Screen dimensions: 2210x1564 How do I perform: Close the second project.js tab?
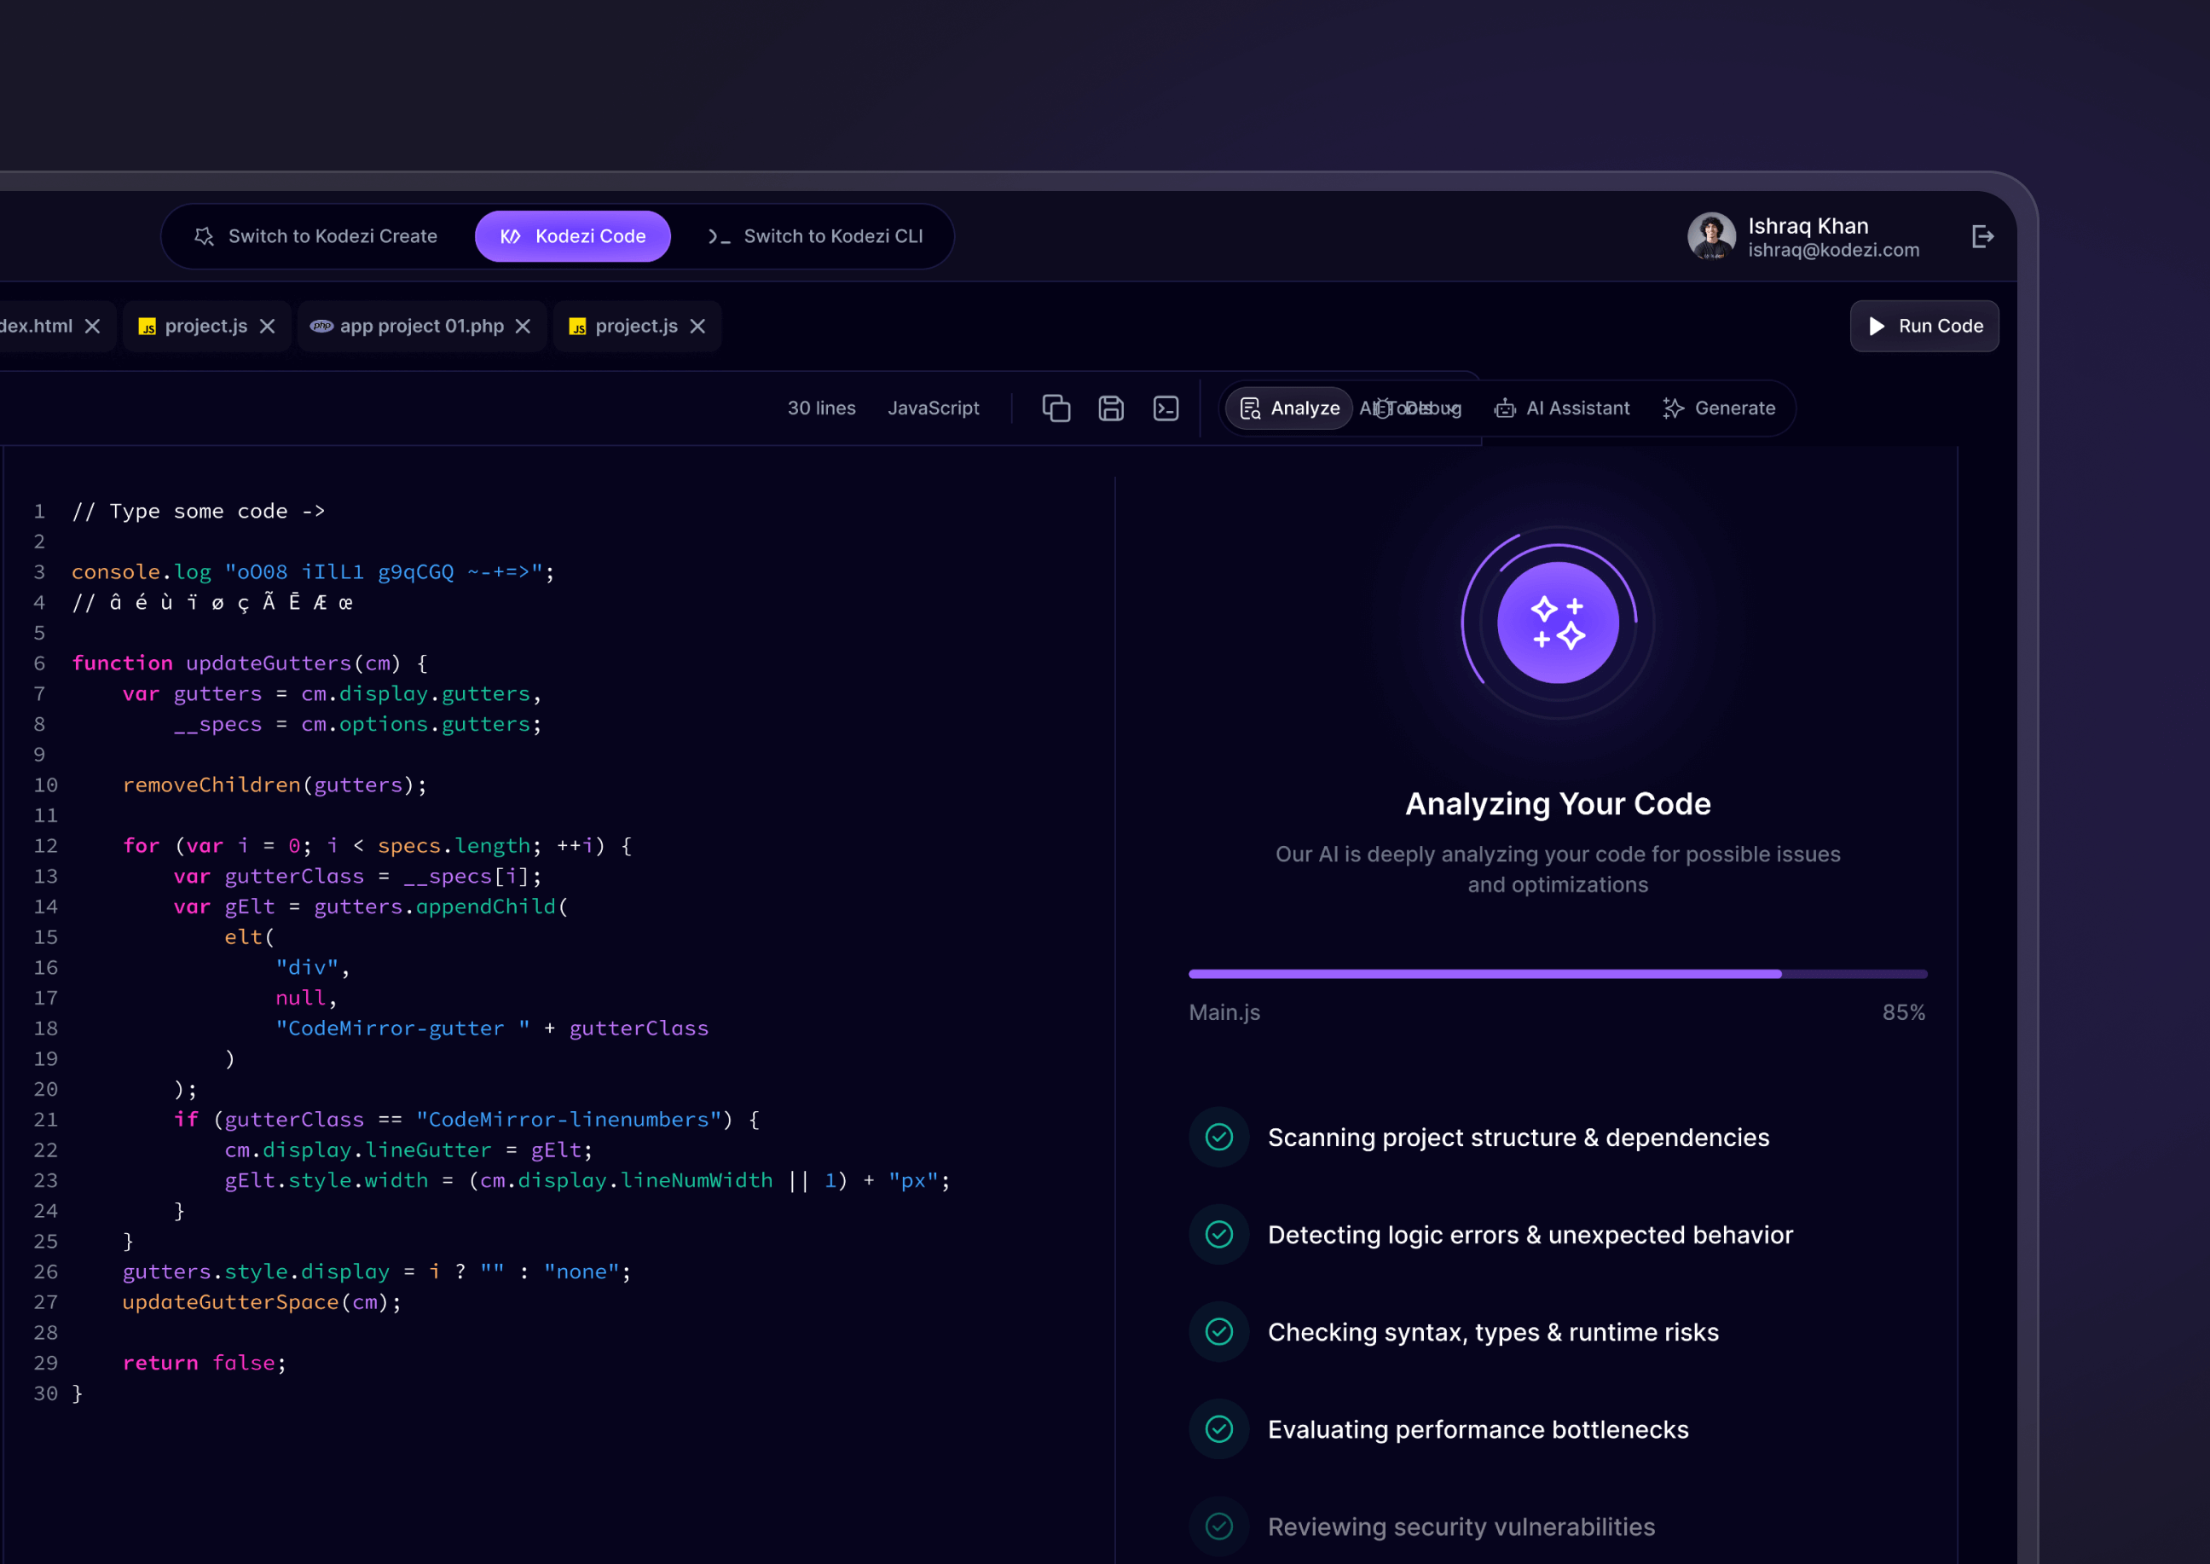pos(698,327)
